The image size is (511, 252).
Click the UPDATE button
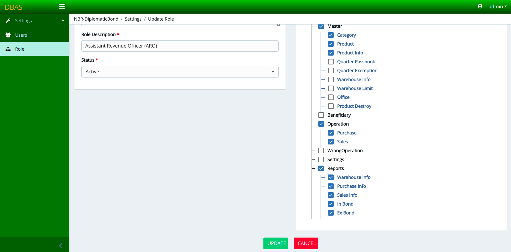click(x=276, y=243)
